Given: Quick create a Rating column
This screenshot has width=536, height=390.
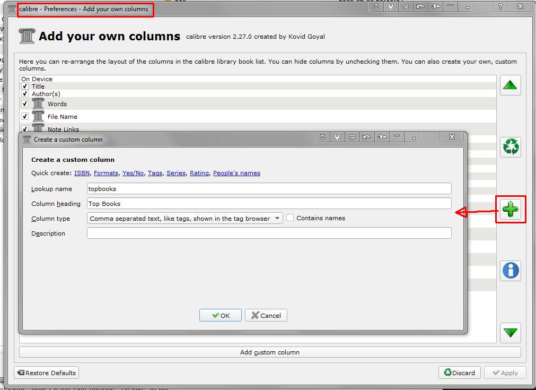Looking at the screenshot, I should tap(199, 173).
